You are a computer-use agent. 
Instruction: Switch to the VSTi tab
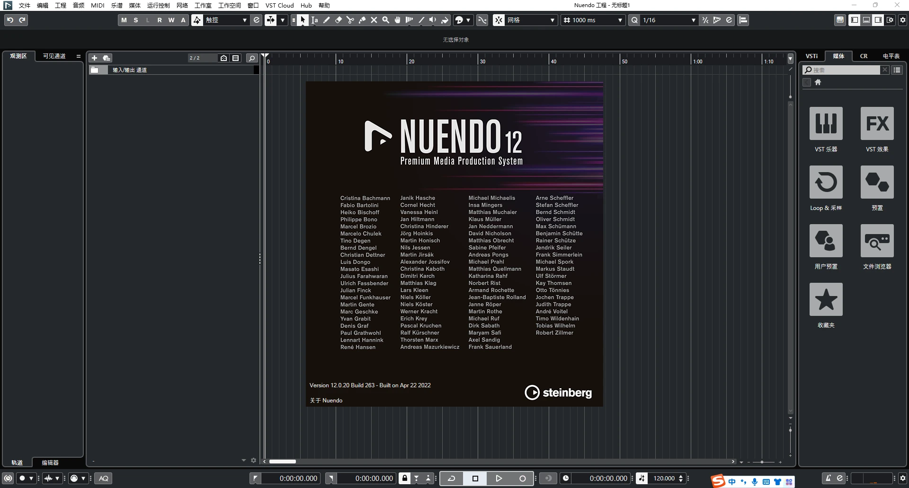coord(811,56)
